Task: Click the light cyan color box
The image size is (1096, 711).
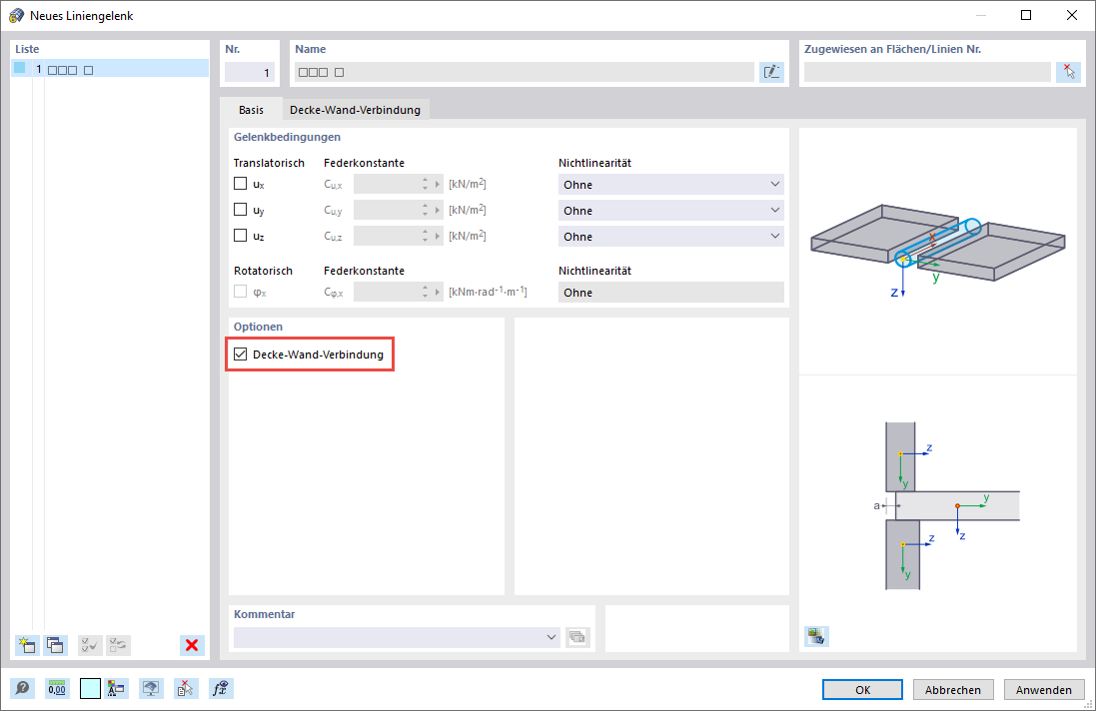Action: click(90, 689)
